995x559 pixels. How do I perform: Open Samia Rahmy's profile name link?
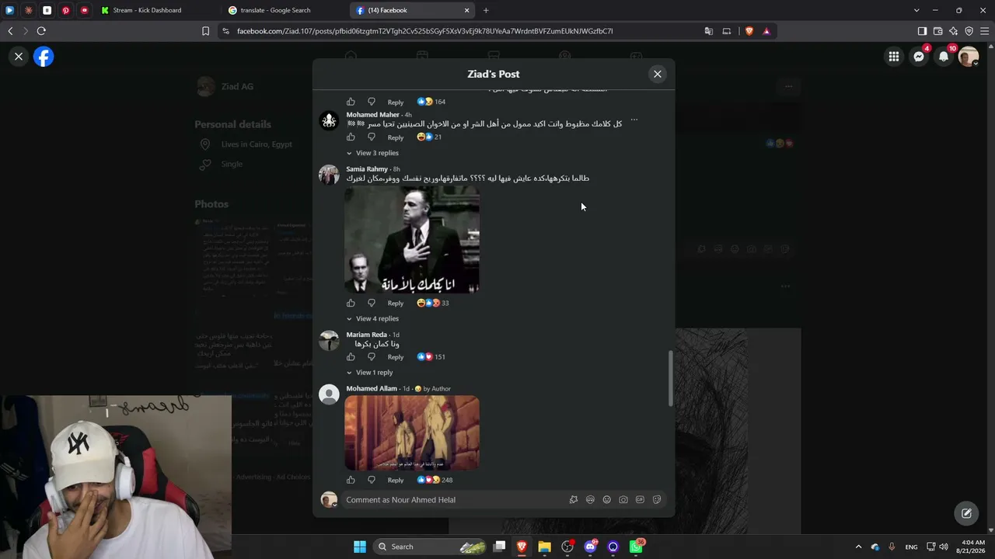[367, 169]
